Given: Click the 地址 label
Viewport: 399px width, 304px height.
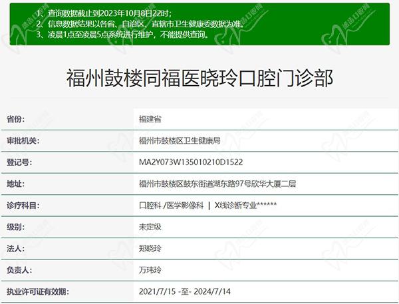Looking at the screenshot, I should tap(16, 184).
